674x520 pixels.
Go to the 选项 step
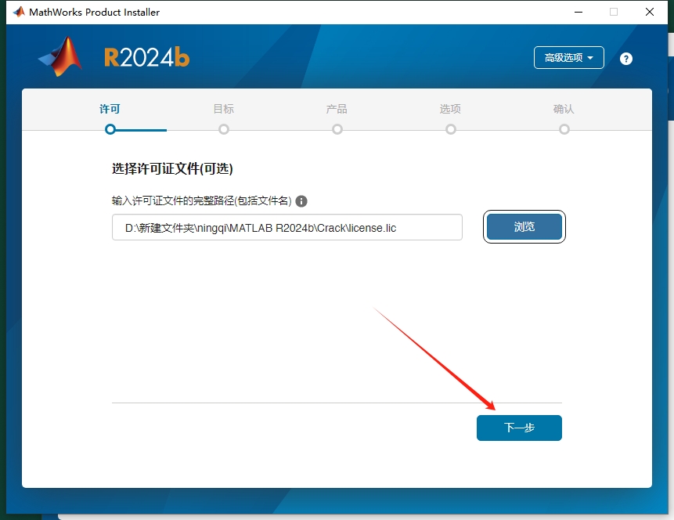450,109
